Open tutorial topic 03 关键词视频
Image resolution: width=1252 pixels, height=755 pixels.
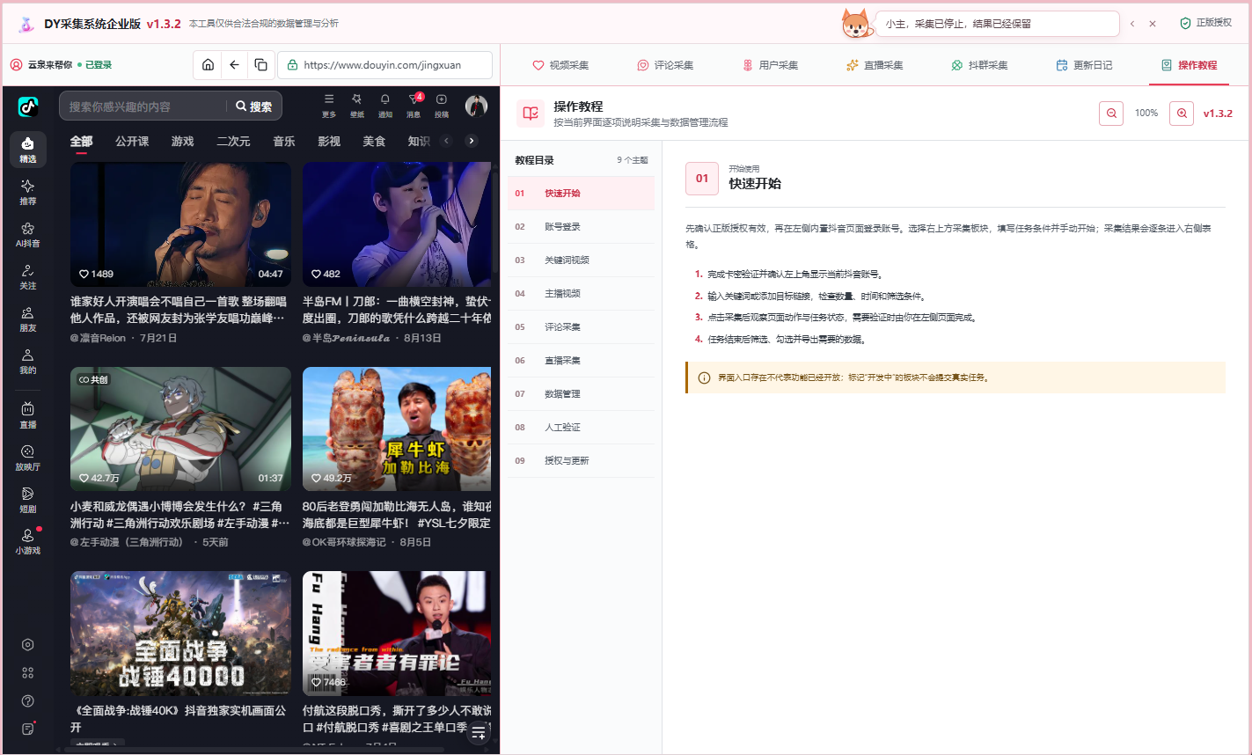581,260
